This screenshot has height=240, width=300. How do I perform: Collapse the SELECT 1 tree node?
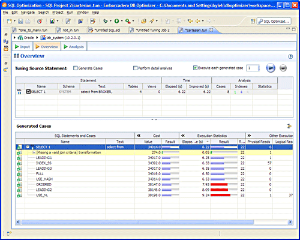[x=28, y=147]
